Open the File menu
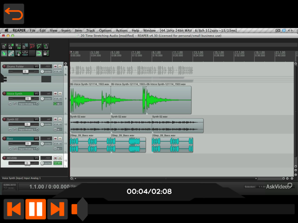Viewport: 298px width, 223px height. (x=32, y=30)
